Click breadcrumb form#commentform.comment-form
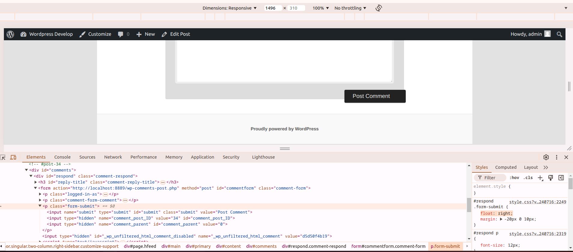This screenshot has height=252, width=573. click(x=388, y=246)
